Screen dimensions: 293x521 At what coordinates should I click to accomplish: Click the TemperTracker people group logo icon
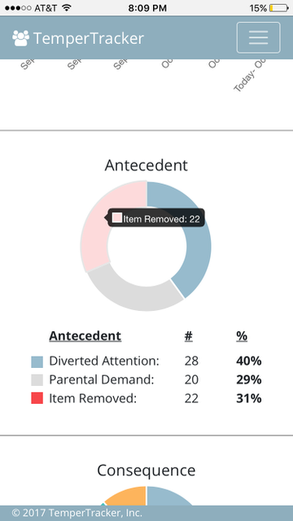pos(20,38)
